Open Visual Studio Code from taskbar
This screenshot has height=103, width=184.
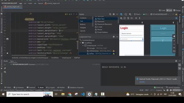pos(83,94)
